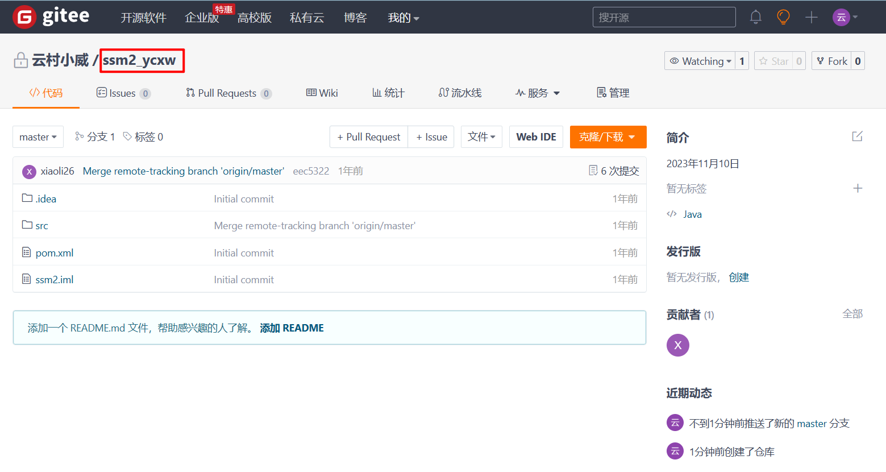This screenshot has height=472, width=886.
Task: Click the Java language icon
Action: (x=672, y=214)
